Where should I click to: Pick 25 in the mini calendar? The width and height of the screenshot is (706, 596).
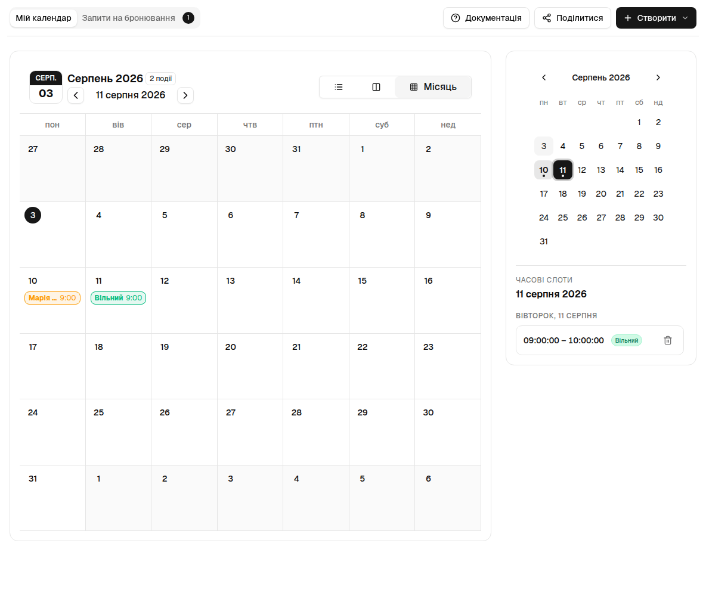coord(563,218)
